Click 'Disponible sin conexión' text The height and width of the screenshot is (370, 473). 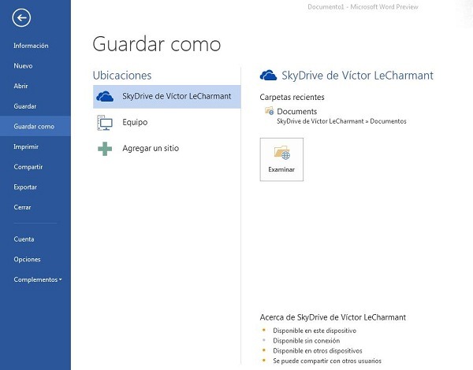click(x=307, y=340)
